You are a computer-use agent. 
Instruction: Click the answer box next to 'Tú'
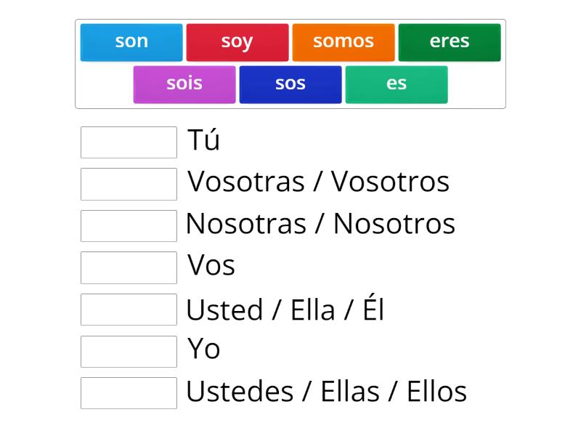point(129,142)
